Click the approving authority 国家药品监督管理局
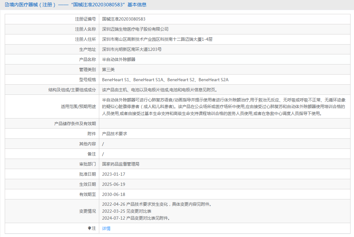 pos(120,164)
